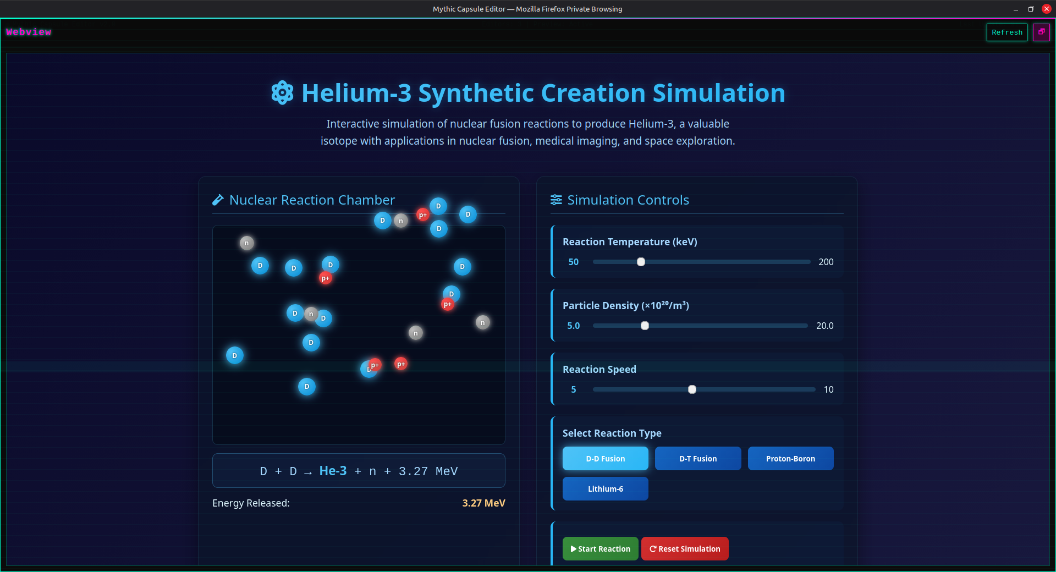1056x572 pixels.
Task: Click the Refresh button in the toolbar
Action: pyautogui.click(x=1007, y=32)
